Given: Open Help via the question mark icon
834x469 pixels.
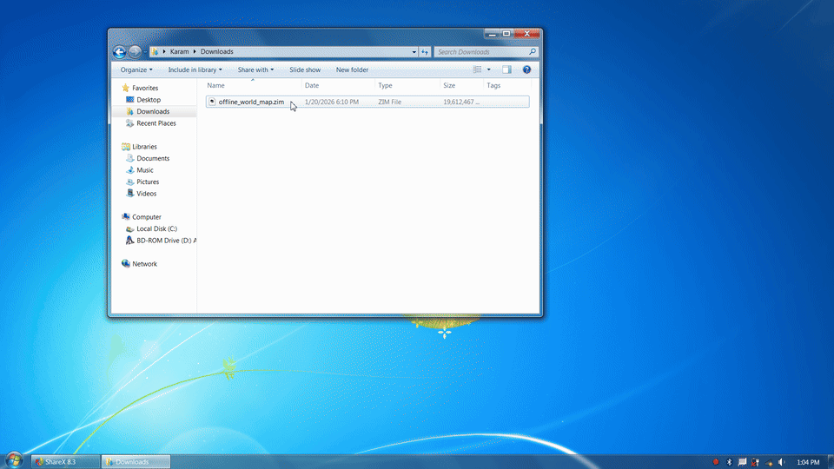Looking at the screenshot, I should tap(526, 69).
